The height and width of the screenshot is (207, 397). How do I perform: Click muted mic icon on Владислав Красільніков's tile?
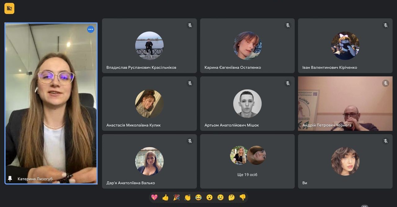click(190, 25)
